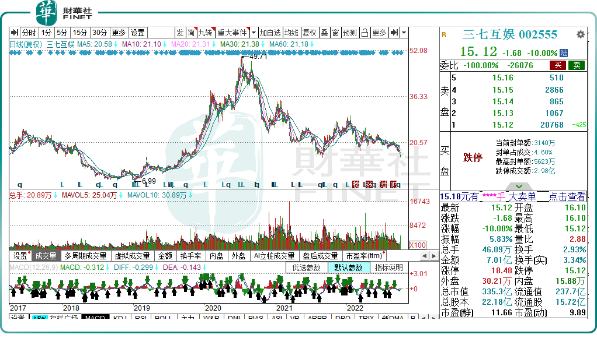
Task: Select the 内盘 indicator tab
Action: coord(216,256)
